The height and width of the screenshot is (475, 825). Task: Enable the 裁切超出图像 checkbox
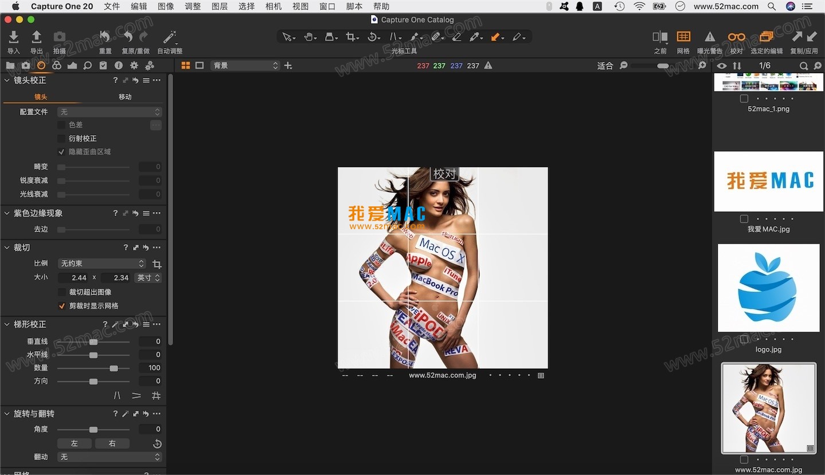click(62, 292)
